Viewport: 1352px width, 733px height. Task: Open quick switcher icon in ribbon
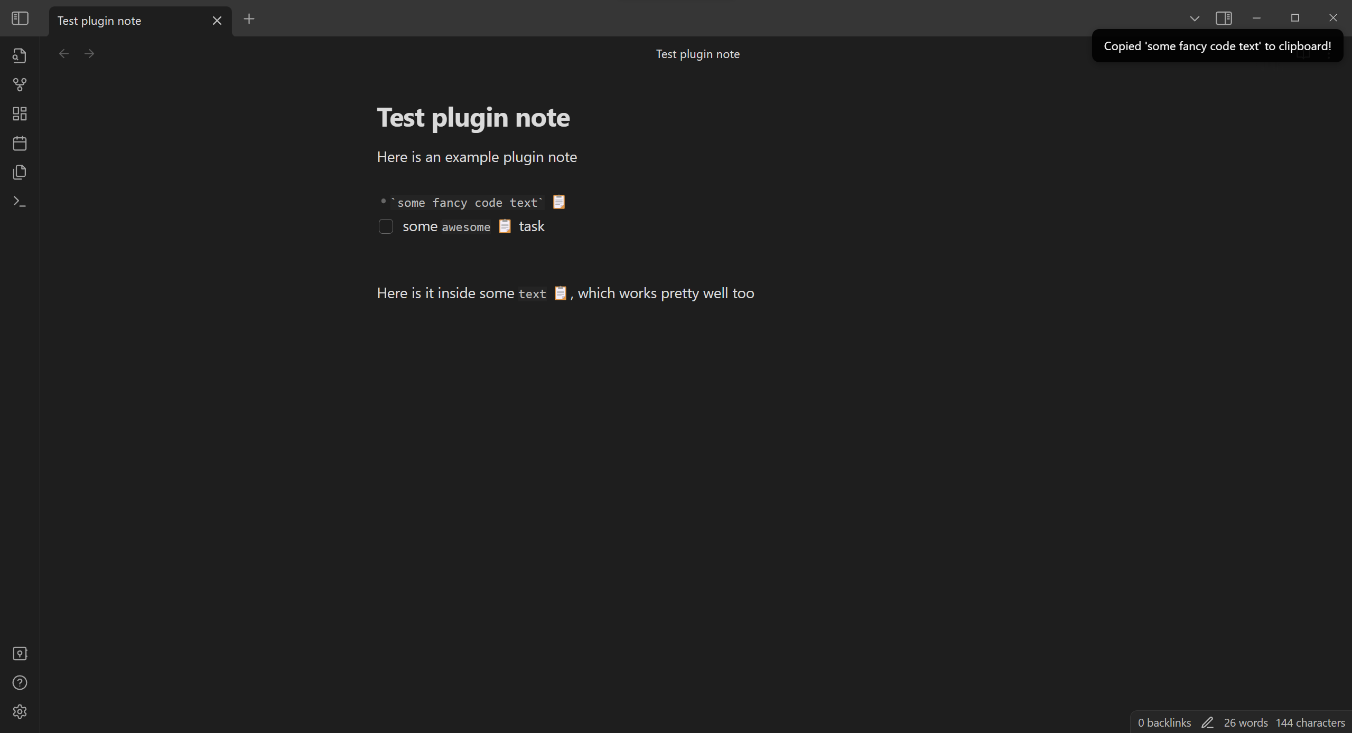20,55
